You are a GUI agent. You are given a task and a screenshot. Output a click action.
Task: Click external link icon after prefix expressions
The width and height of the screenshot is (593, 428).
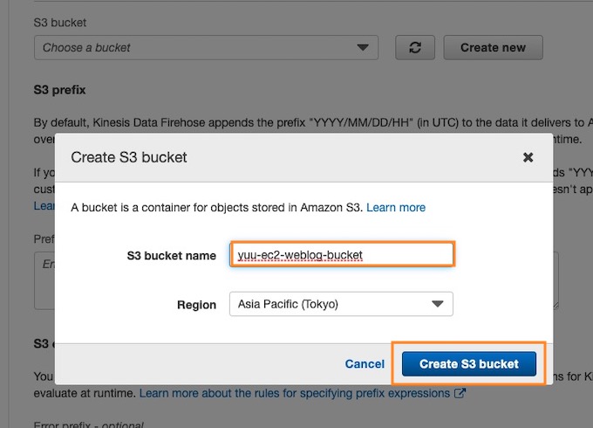pos(460,393)
